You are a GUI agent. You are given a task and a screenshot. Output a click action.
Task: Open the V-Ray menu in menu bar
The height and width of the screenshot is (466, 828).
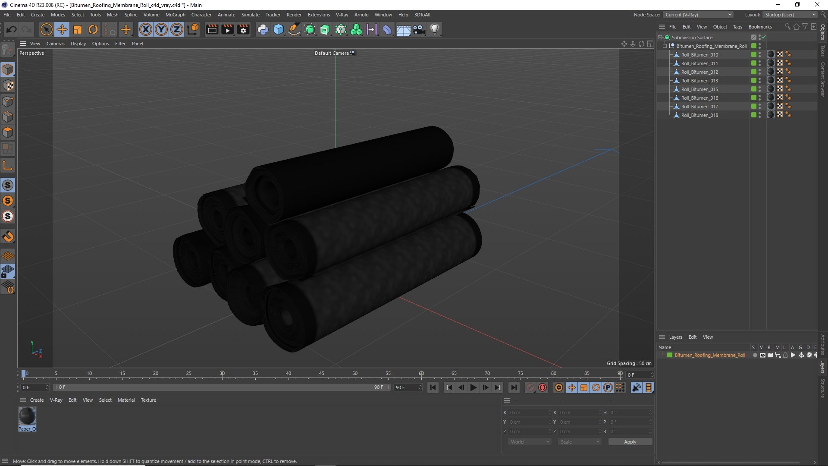click(x=342, y=15)
